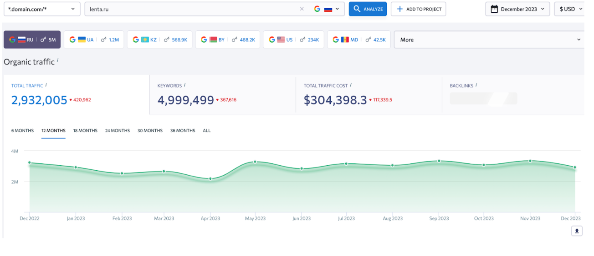Image resolution: width=594 pixels, height=256 pixels.
Task: Select the UA Google region with 1.2M
Action: [94, 40]
